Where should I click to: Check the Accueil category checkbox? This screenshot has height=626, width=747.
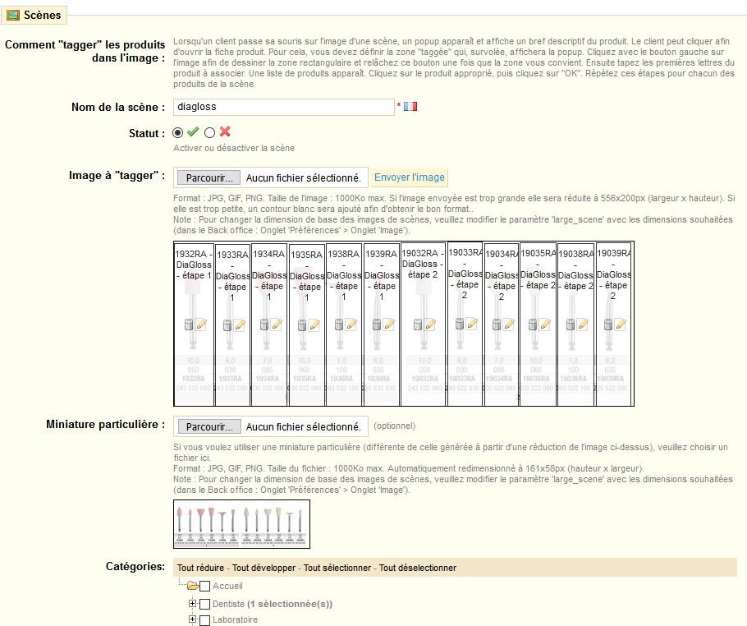tap(205, 586)
